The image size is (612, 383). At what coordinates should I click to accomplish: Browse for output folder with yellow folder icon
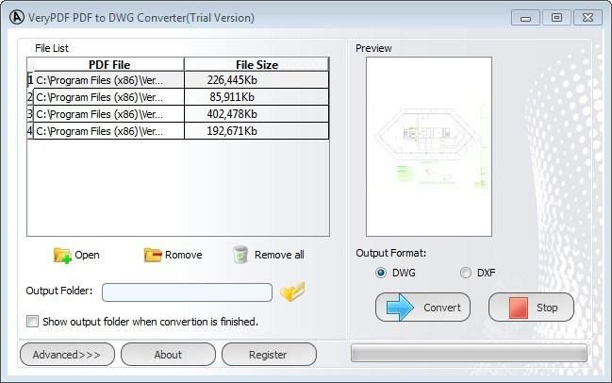click(x=292, y=291)
